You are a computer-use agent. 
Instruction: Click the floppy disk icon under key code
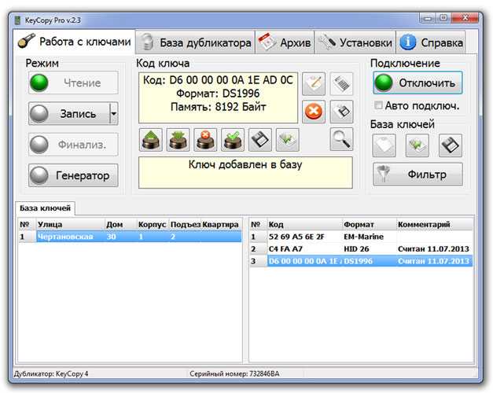click(x=260, y=140)
